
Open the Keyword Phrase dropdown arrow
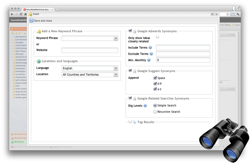116,38
